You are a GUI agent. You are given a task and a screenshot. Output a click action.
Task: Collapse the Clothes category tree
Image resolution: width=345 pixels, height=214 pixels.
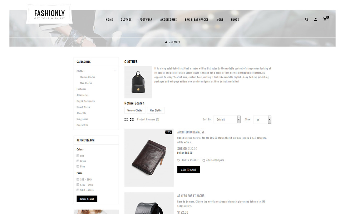point(115,71)
